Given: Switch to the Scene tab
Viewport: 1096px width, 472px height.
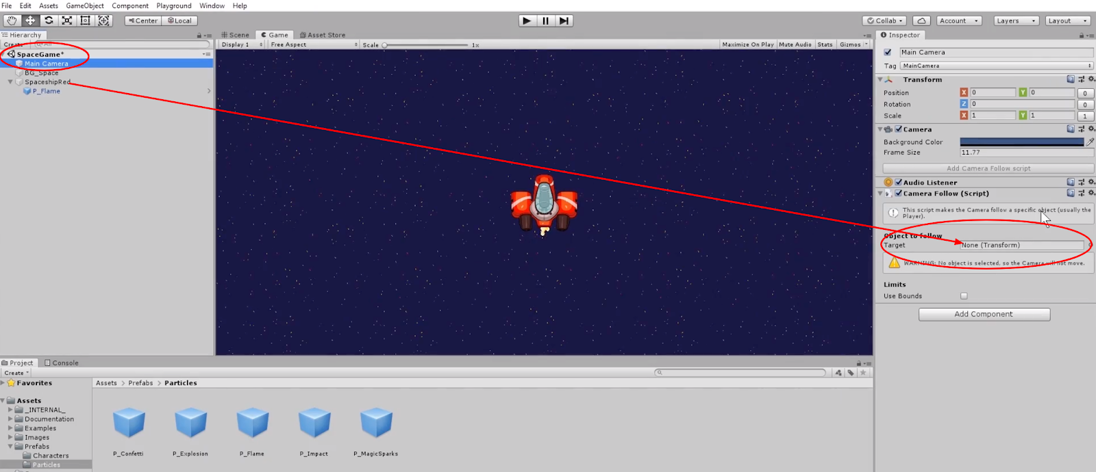Looking at the screenshot, I should pos(236,35).
